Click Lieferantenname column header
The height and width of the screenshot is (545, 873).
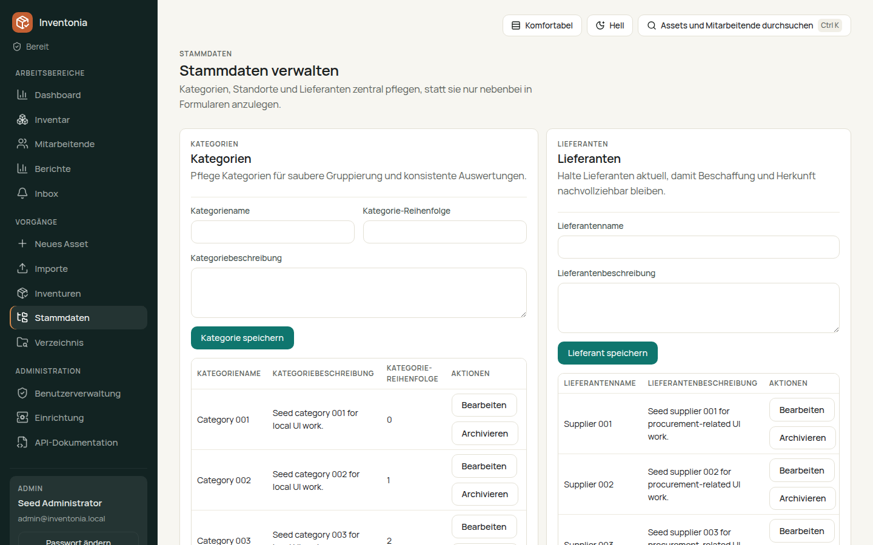point(600,383)
